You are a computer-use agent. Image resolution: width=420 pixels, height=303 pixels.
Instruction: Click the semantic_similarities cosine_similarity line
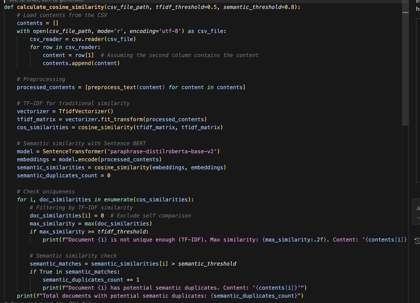pyautogui.click(x=121, y=168)
